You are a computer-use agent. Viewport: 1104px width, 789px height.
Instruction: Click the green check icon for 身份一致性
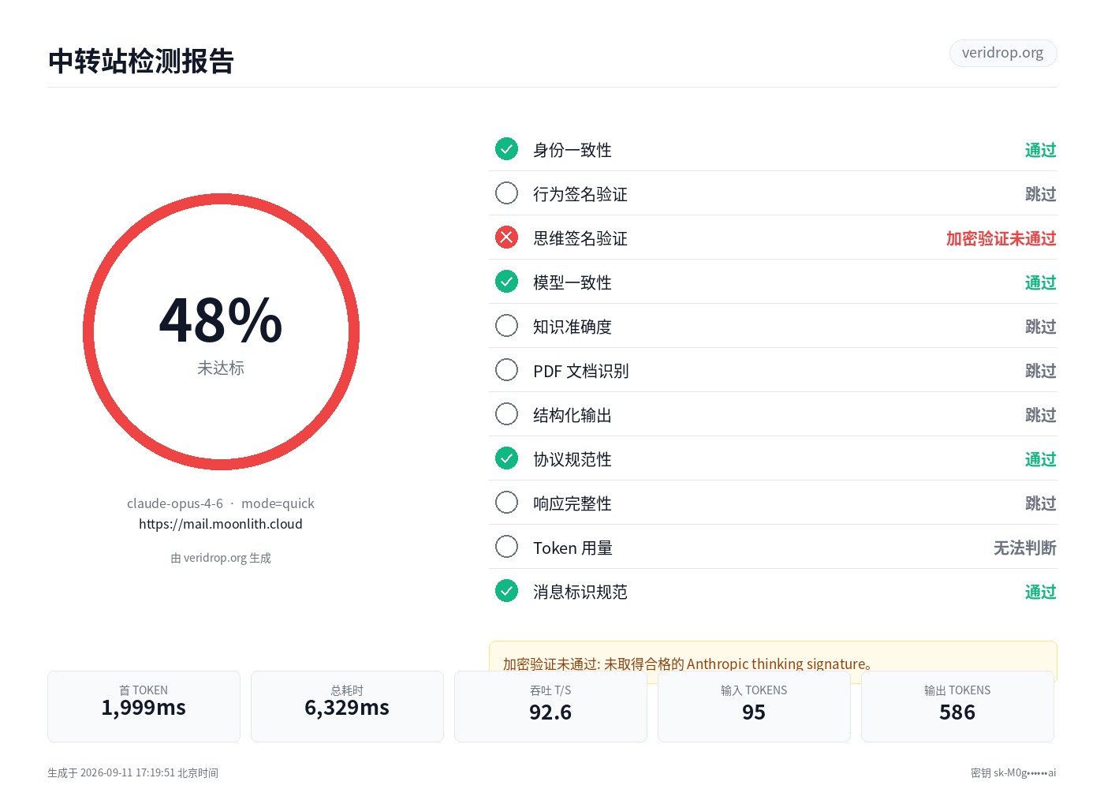click(x=506, y=149)
